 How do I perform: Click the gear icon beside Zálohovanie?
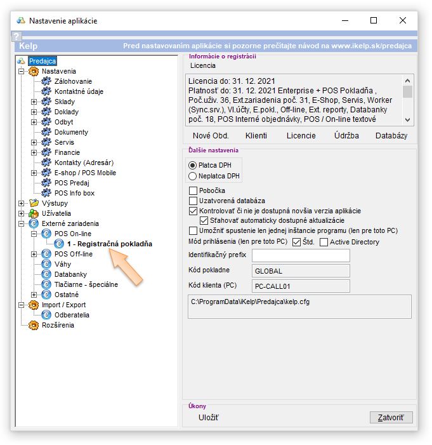click(x=46, y=81)
